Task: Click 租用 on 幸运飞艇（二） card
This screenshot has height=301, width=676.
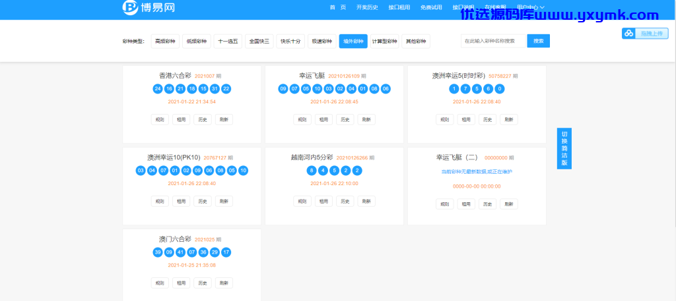Action: pos(466,204)
